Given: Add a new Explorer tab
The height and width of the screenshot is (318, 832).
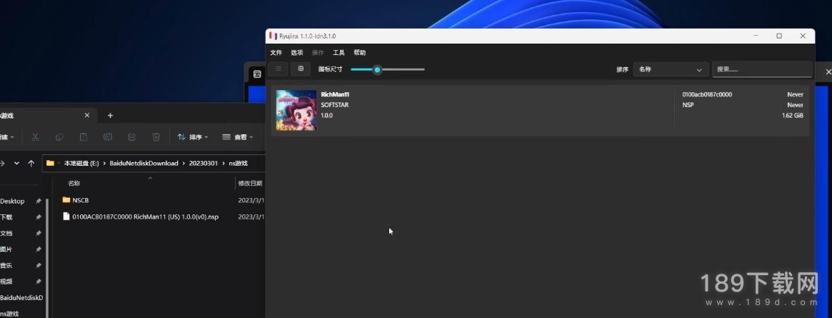Looking at the screenshot, I should [111, 116].
